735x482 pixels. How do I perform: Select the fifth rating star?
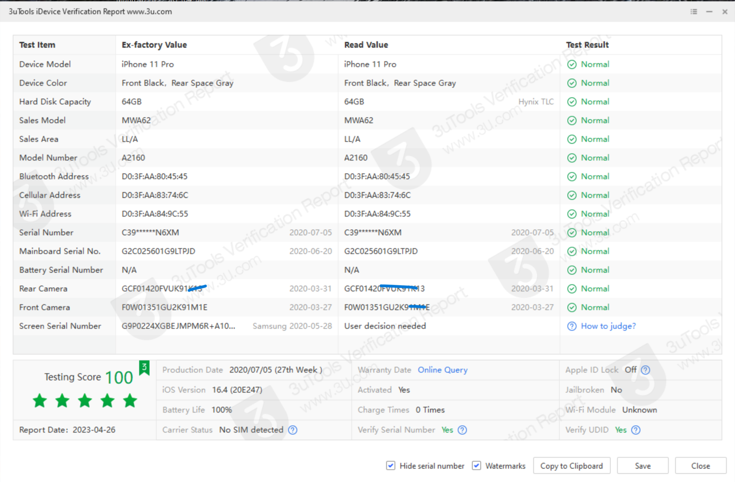tap(130, 400)
